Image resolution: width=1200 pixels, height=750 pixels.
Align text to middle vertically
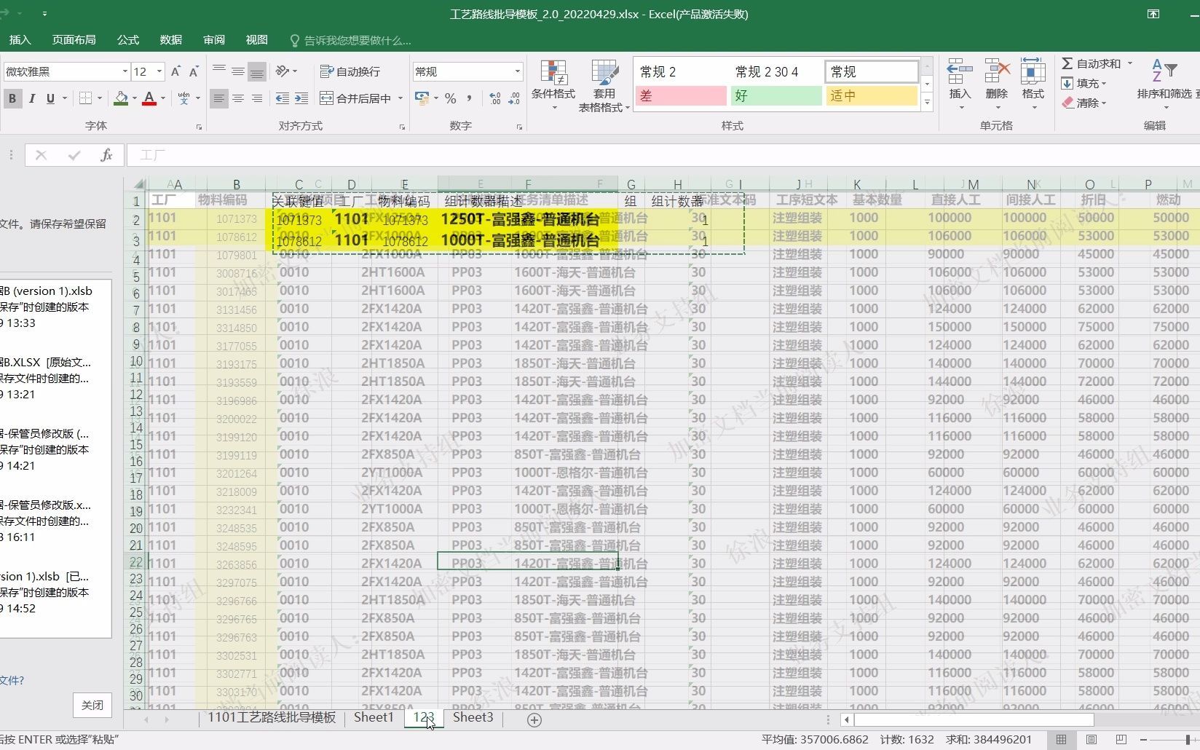tap(238, 71)
